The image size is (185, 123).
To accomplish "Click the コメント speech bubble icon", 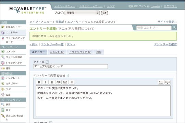I will [x=3, y=51].
